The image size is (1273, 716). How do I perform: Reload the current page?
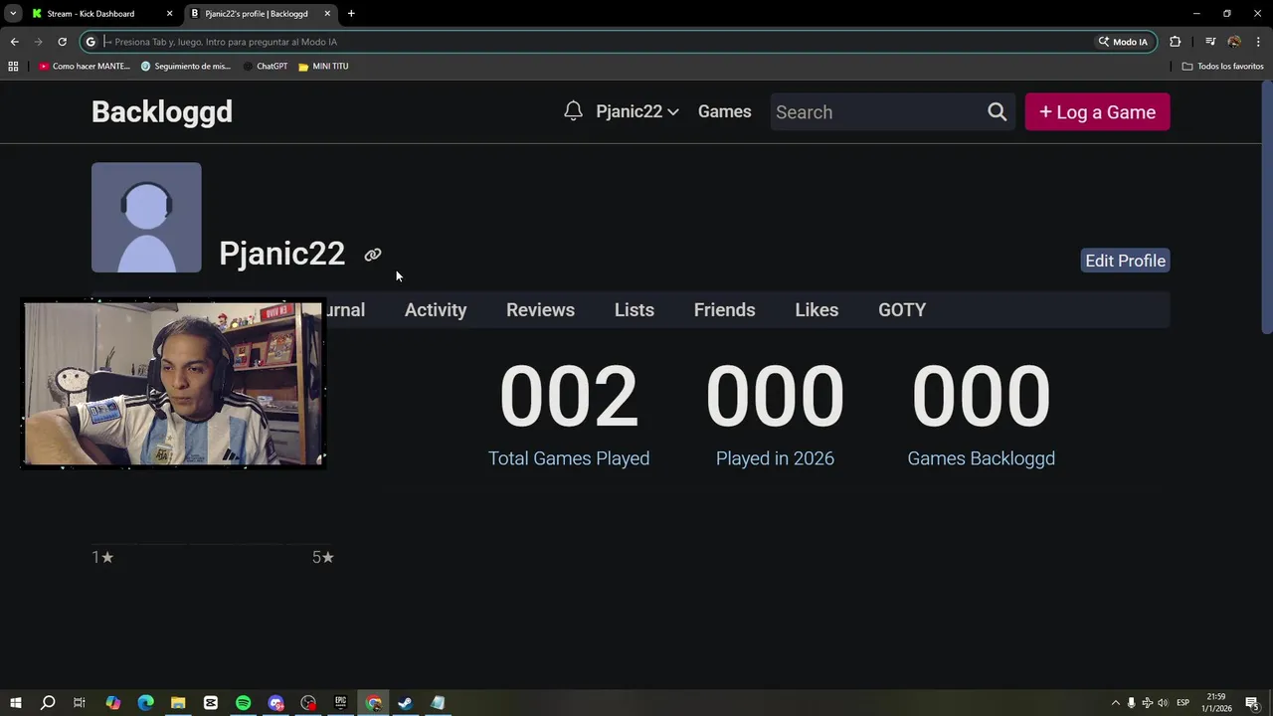pos(62,42)
